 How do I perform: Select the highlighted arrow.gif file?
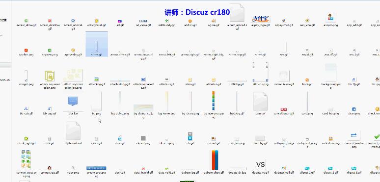point(97,44)
